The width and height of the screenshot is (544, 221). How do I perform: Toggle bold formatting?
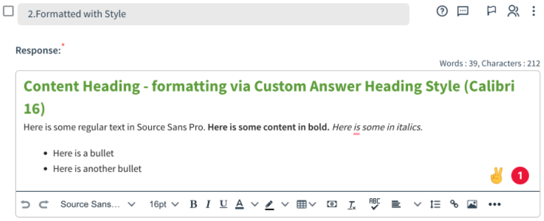[194, 204]
